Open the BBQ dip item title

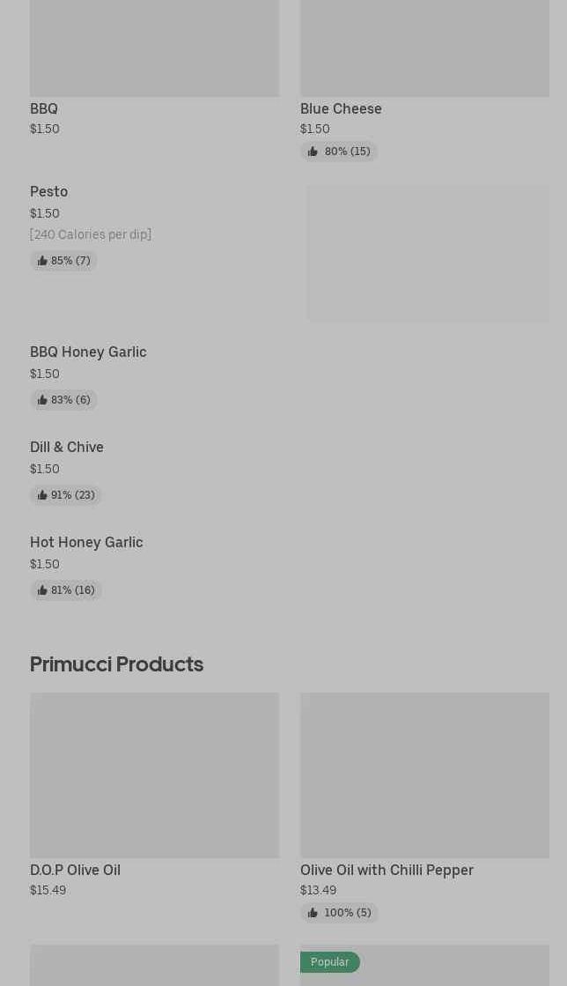pyautogui.click(x=44, y=108)
